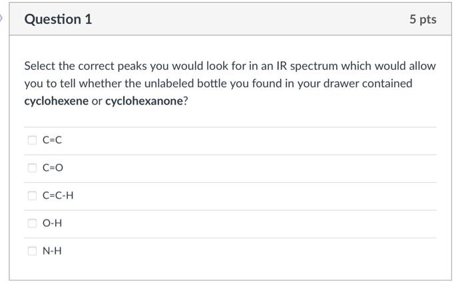The height and width of the screenshot is (290, 466).
Task: Click the 5 pts score label
Action: (x=423, y=20)
